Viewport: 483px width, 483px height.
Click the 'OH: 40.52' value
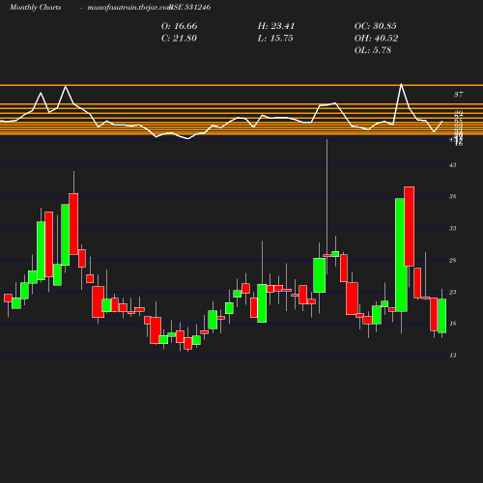point(376,39)
